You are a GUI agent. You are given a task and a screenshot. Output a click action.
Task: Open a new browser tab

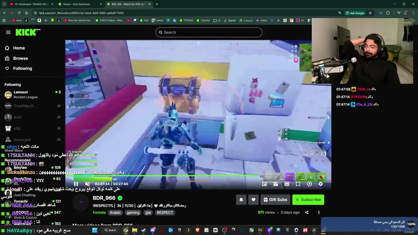157,4
